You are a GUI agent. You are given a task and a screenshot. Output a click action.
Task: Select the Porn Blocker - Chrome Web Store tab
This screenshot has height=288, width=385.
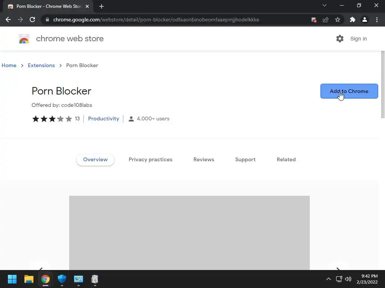48,6
